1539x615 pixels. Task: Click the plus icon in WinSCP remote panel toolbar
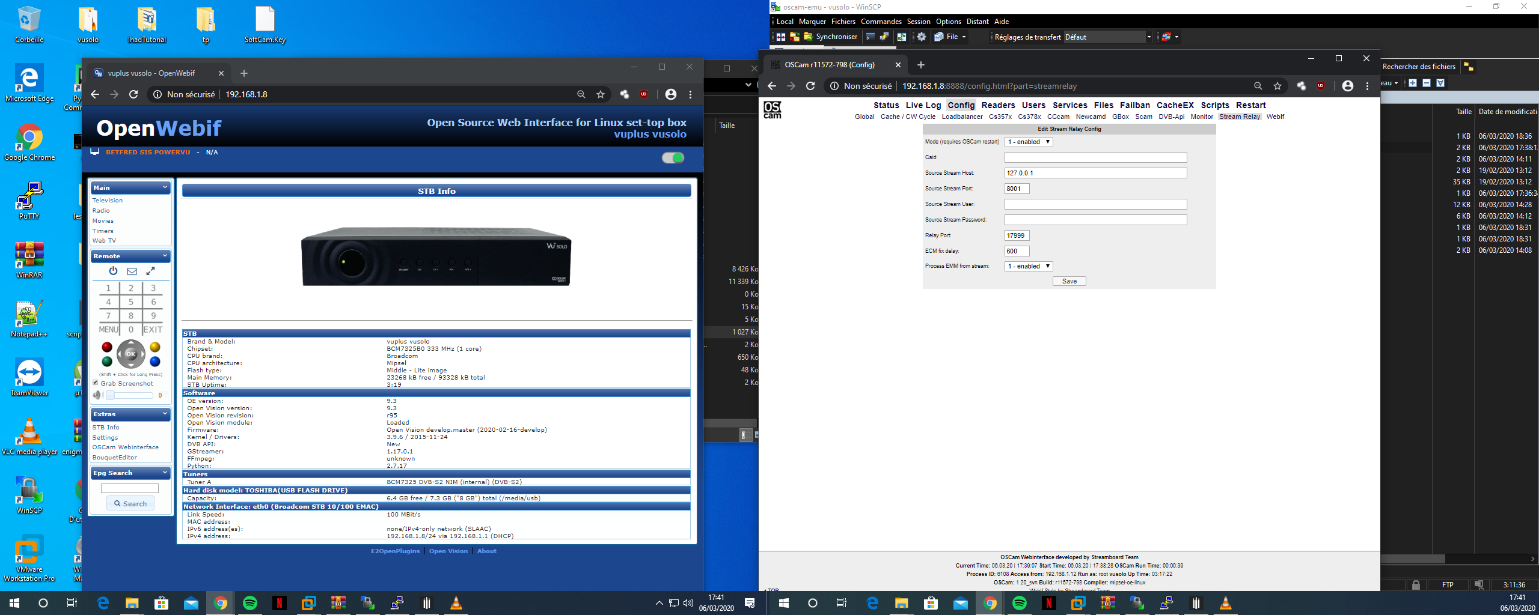[x=1413, y=83]
